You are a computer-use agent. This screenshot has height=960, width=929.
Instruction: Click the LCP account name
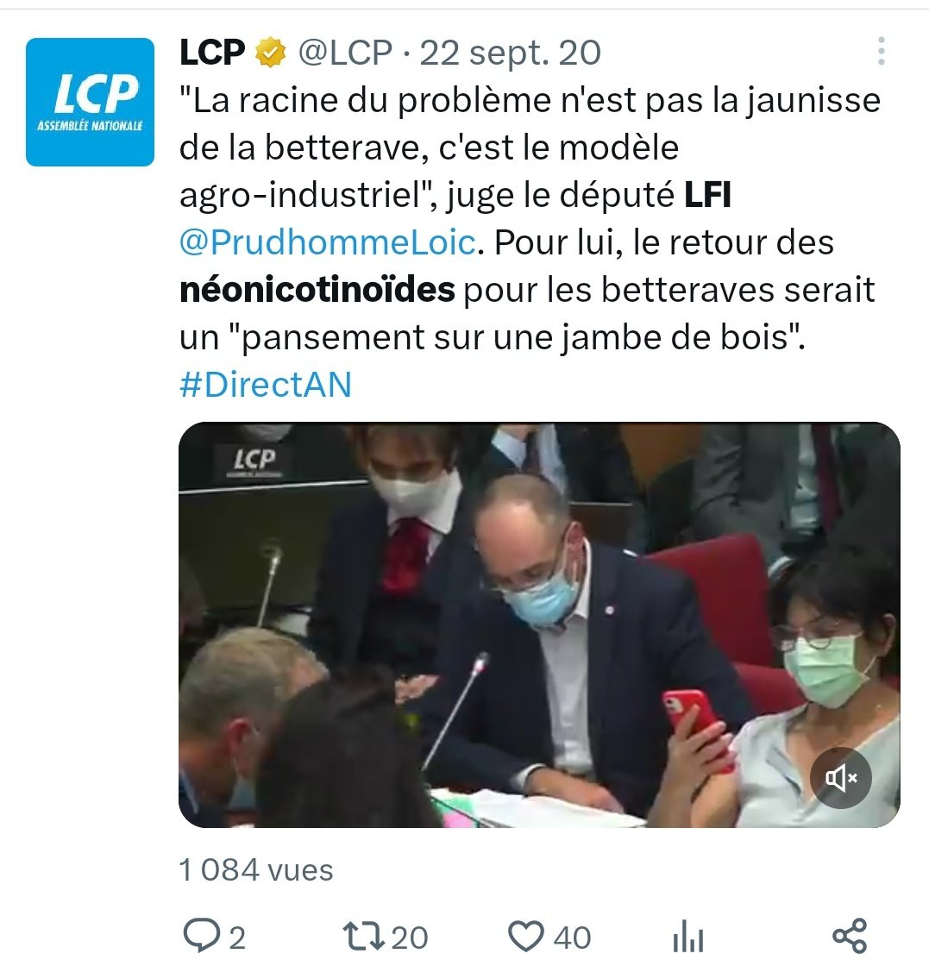pos(212,52)
